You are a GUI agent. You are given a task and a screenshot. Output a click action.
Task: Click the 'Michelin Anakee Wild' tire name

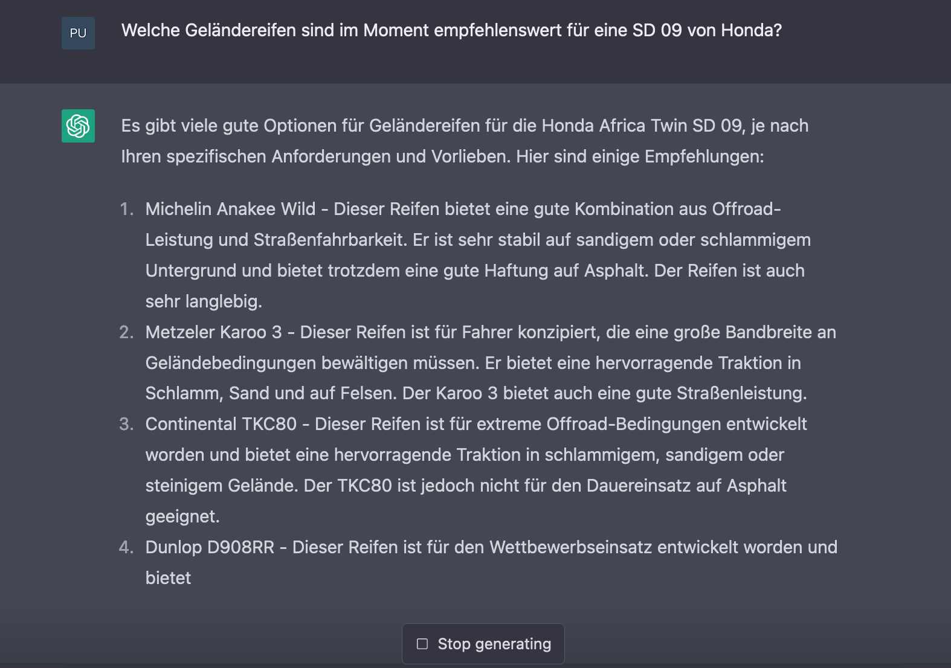(230, 209)
